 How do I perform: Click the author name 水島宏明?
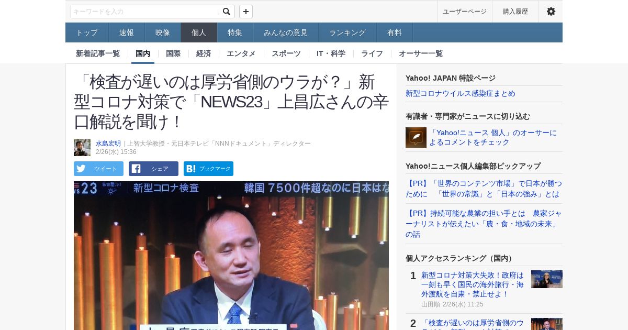(x=108, y=144)
